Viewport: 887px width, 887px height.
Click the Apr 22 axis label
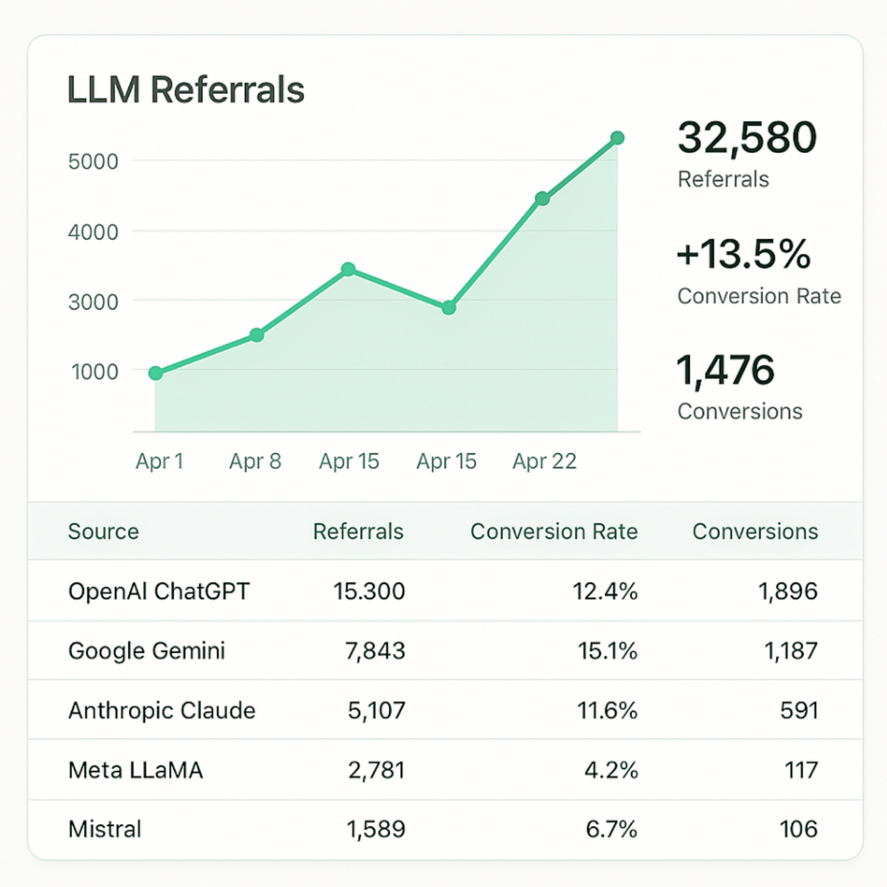pos(545,461)
